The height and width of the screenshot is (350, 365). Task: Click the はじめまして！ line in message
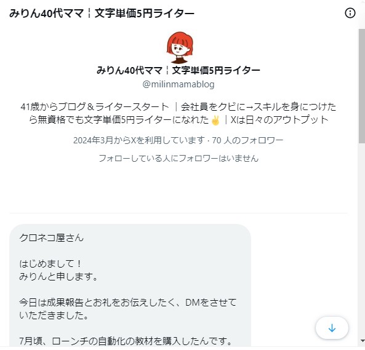coord(50,264)
